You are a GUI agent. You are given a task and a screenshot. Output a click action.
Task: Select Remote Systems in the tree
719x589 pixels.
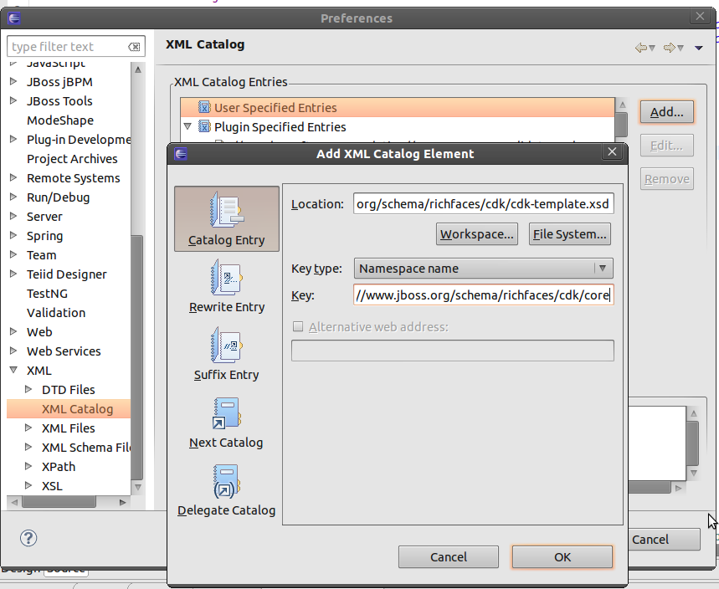pos(74,178)
